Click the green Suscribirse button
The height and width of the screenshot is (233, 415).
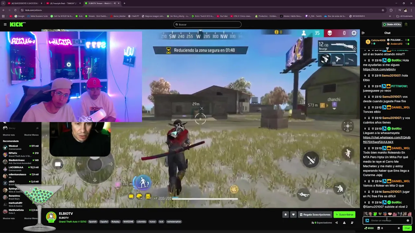coord(344,215)
